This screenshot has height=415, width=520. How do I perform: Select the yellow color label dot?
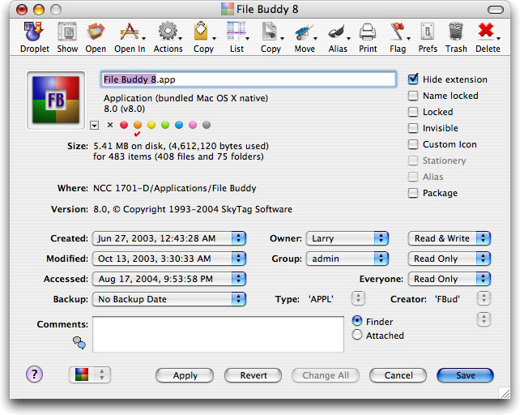[x=151, y=125]
